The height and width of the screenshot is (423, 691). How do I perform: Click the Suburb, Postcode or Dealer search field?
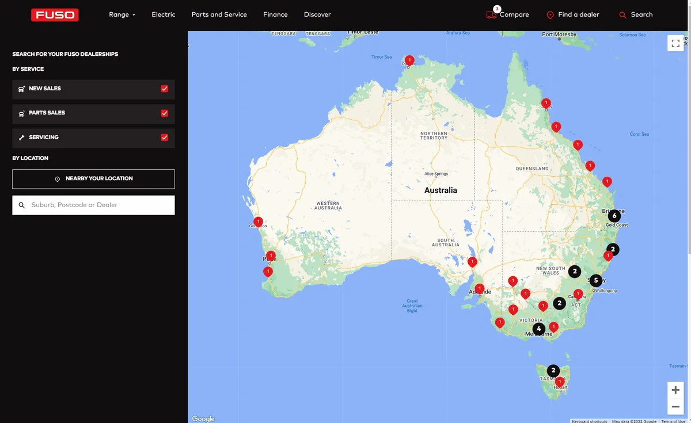pos(93,205)
